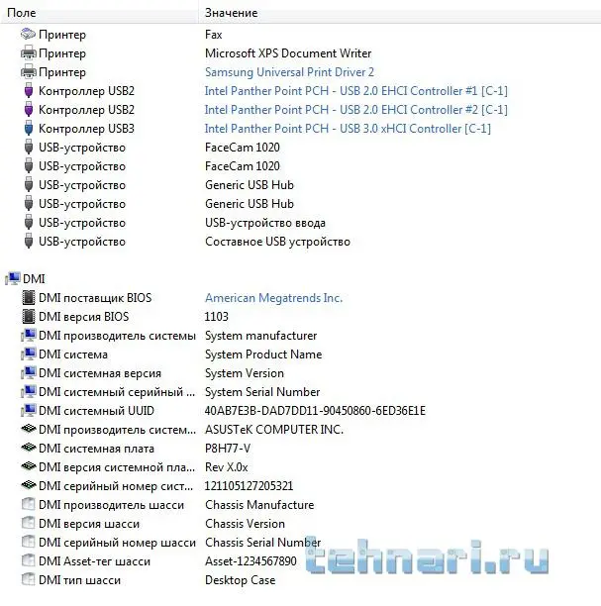Follow the American Megatrends Inc. link

point(273,298)
